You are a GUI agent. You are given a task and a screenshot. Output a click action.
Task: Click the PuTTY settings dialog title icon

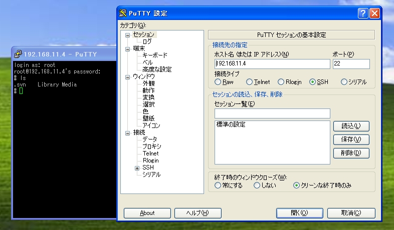[x=123, y=13]
